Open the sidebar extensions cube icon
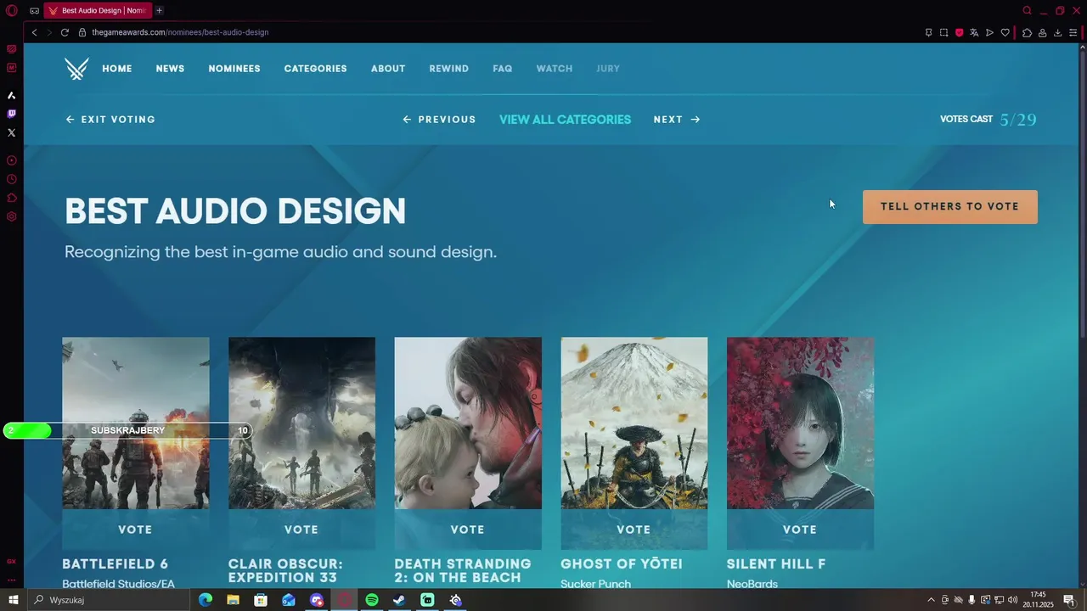Viewport: 1087px width, 611px height. 11,198
